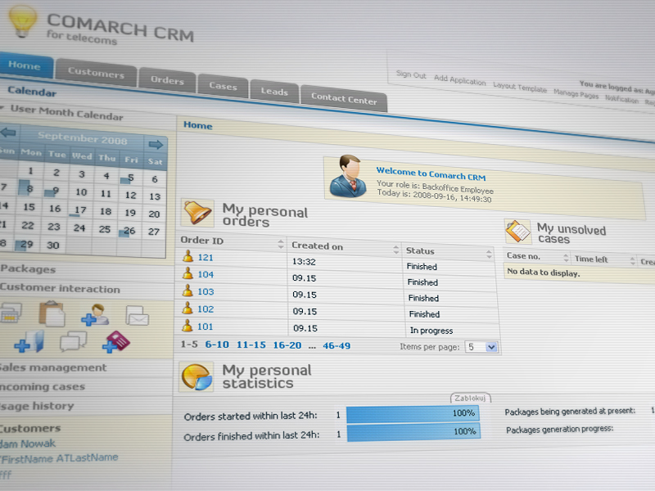The image size is (655, 491).
Task: Click the bell icon beside My personal orders
Action: coord(196,214)
